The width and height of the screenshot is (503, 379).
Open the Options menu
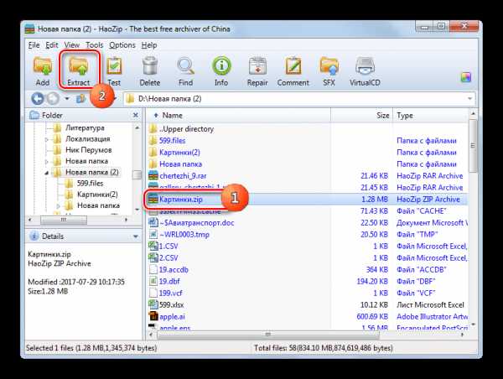pyautogui.click(x=122, y=45)
